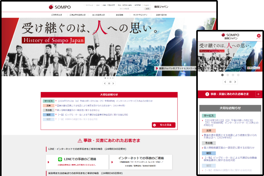Advance to next slide in desktop carousel
The height and width of the screenshot is (176, 264).
(113, 83)
